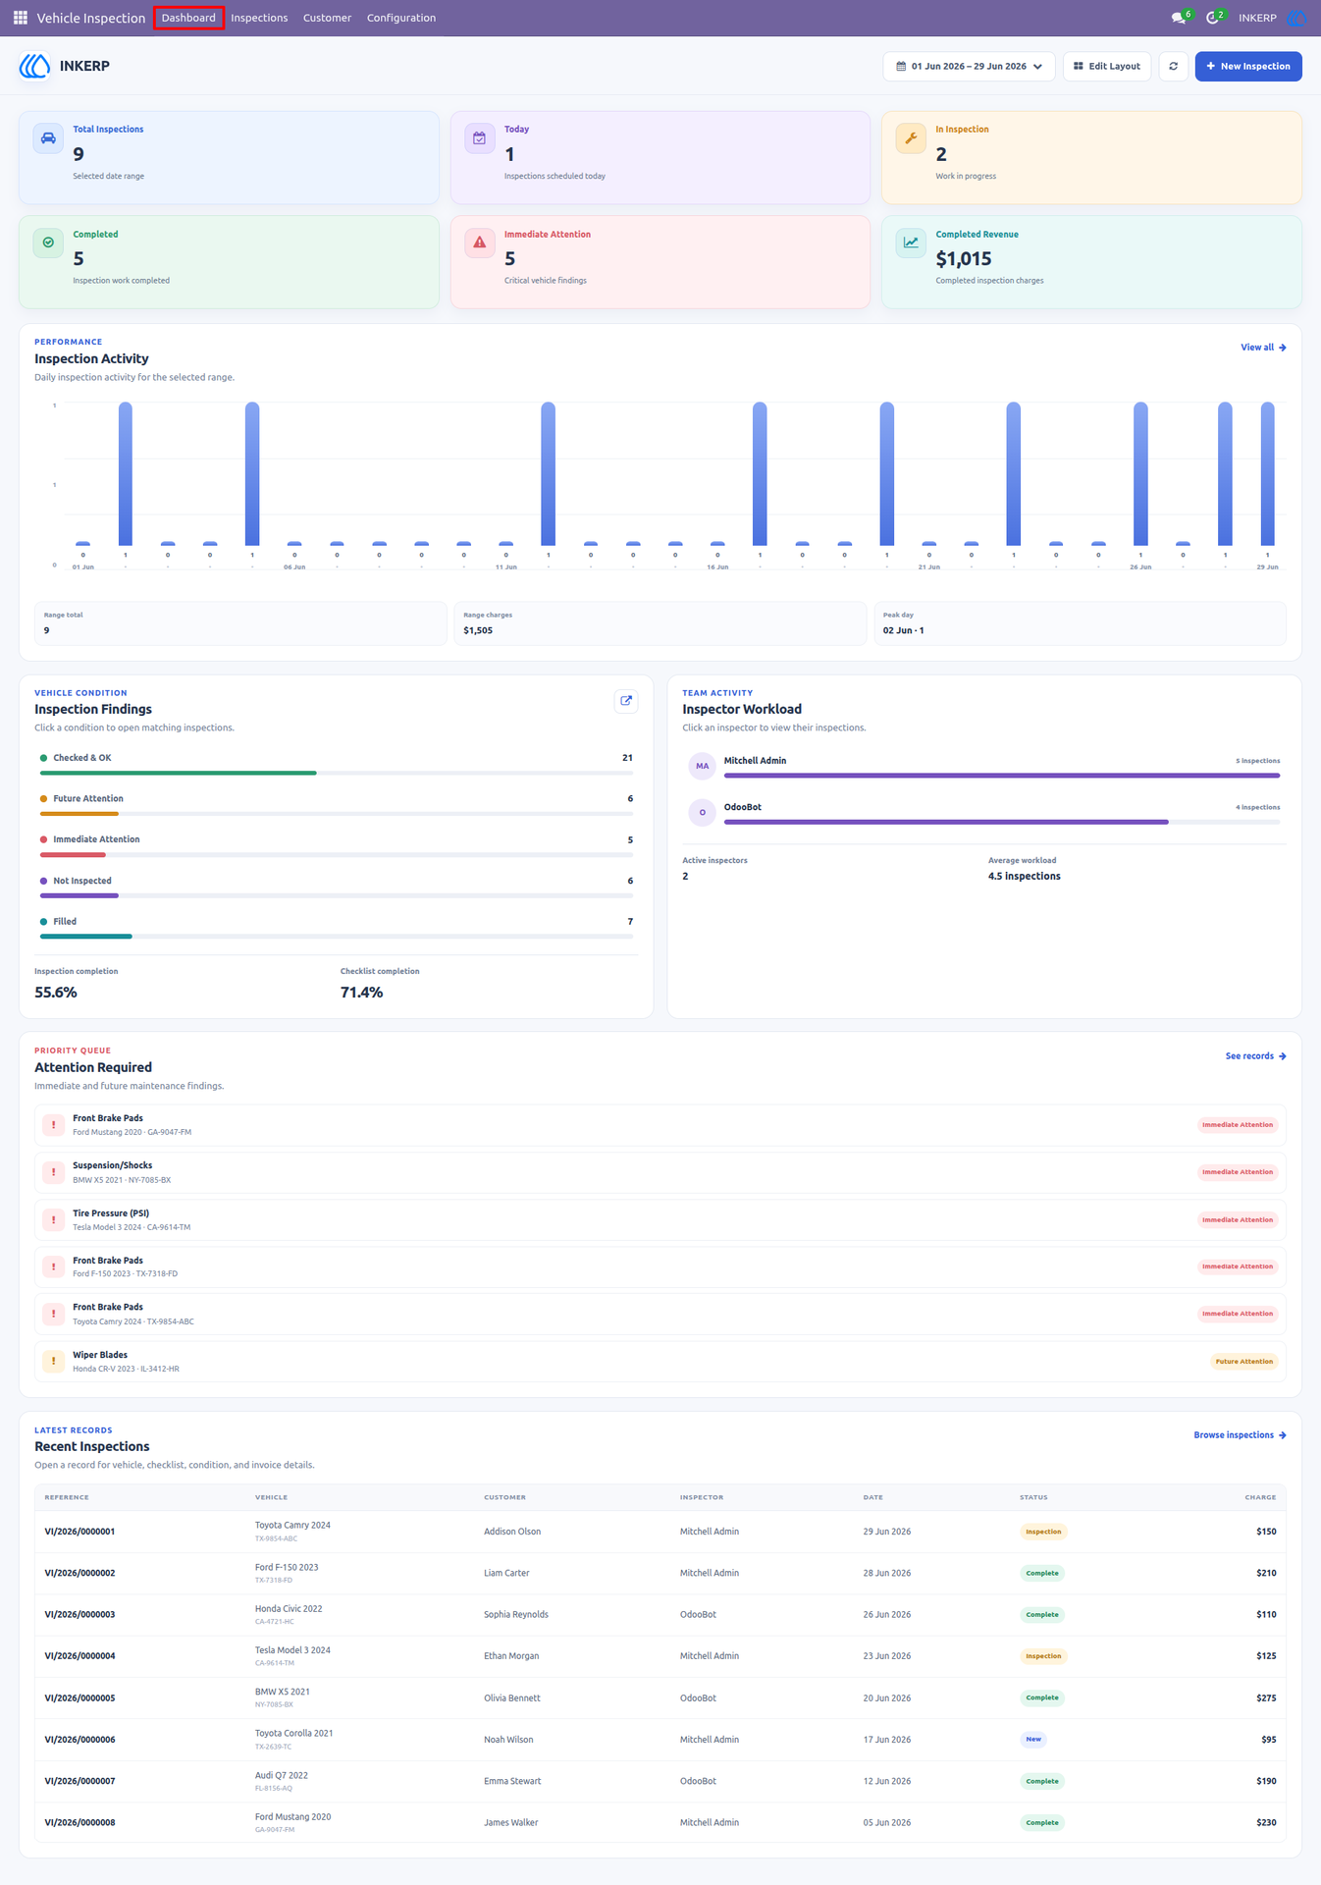
Task: Open the Customer menu
Action: [327, 18]
